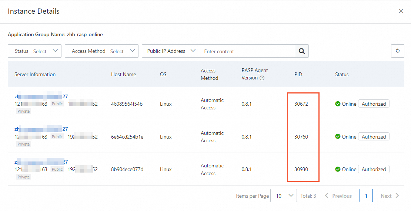This screenshot has width=411, height=211.
Task: Open the Items per Page dropdown
Action: click(284, 195)
